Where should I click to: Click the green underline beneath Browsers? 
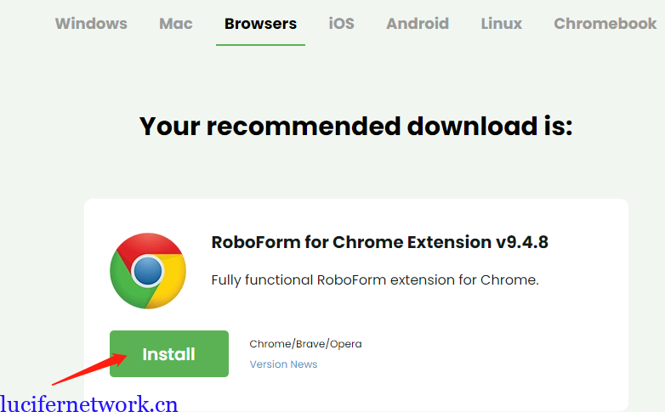coord(260,44)
